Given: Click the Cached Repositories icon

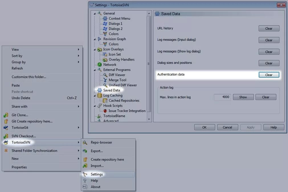Looking at the screenshot, I should pos(105,101).
